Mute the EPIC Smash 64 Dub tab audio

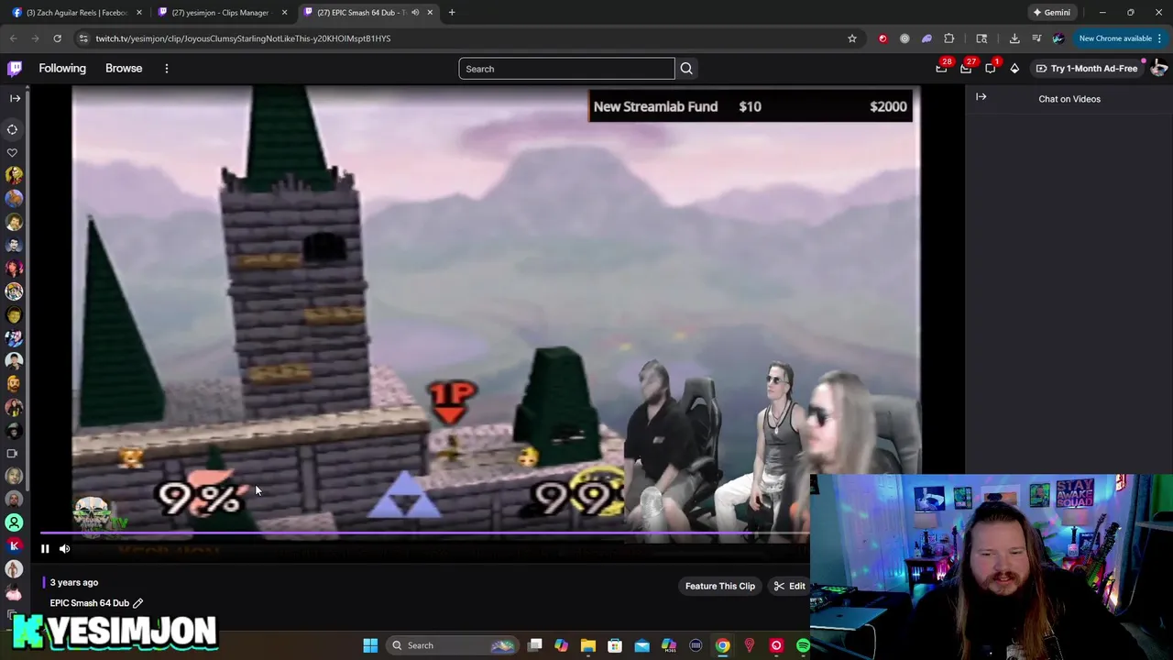point(414,13)
